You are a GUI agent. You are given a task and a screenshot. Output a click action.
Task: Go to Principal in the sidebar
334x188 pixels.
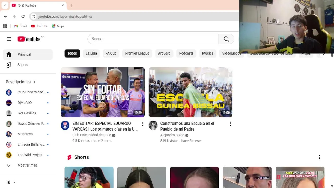pos(28,54)
